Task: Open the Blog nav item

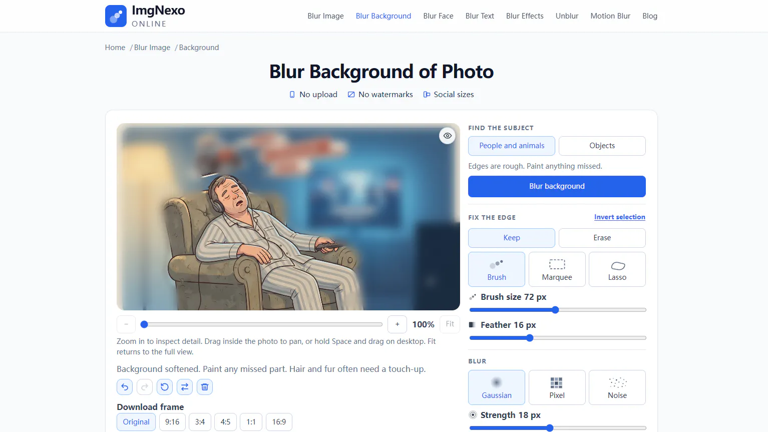Action: 650,16
